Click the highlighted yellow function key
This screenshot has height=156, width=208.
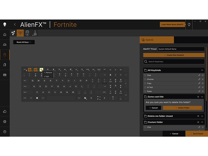(x=41, y=70)
